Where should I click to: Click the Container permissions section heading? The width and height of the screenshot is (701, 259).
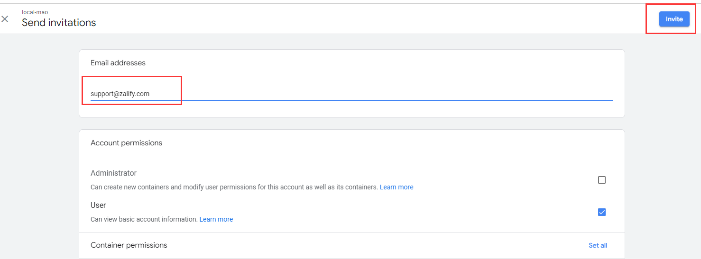(x=129, y=245)
